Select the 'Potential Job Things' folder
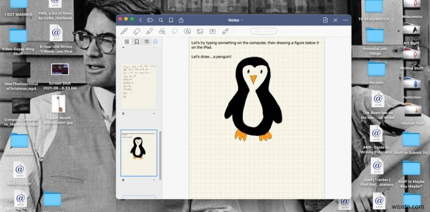 375,41
